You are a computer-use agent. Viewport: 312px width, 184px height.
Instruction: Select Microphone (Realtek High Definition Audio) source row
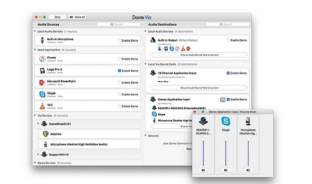tap(90, 144)
